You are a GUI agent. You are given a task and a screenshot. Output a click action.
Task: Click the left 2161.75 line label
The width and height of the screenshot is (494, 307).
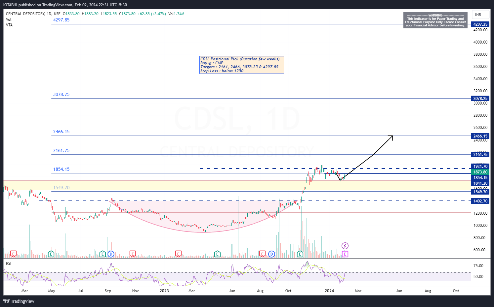point(61,150)
